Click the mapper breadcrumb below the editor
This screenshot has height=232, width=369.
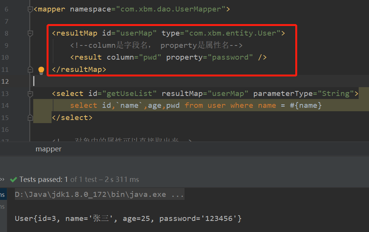click(49, 149)
